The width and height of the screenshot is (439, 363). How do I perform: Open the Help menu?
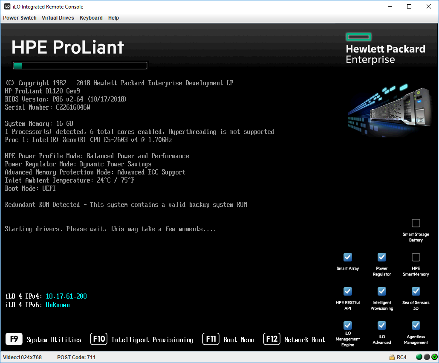click(x=113, y=17)
